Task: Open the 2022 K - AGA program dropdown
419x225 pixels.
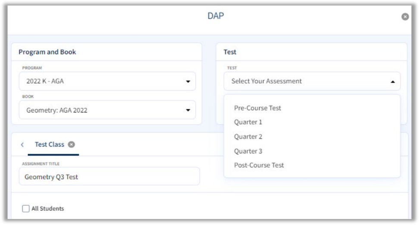Action: click(103, 81)
